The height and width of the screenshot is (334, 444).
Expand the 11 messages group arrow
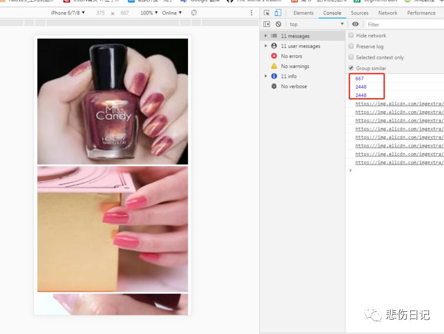pos(266,36)
